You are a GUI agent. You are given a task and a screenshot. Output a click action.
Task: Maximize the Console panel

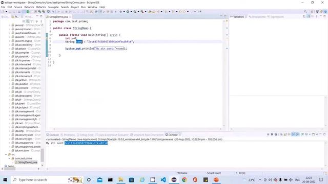pyautogui.click(x=324, y=134)
